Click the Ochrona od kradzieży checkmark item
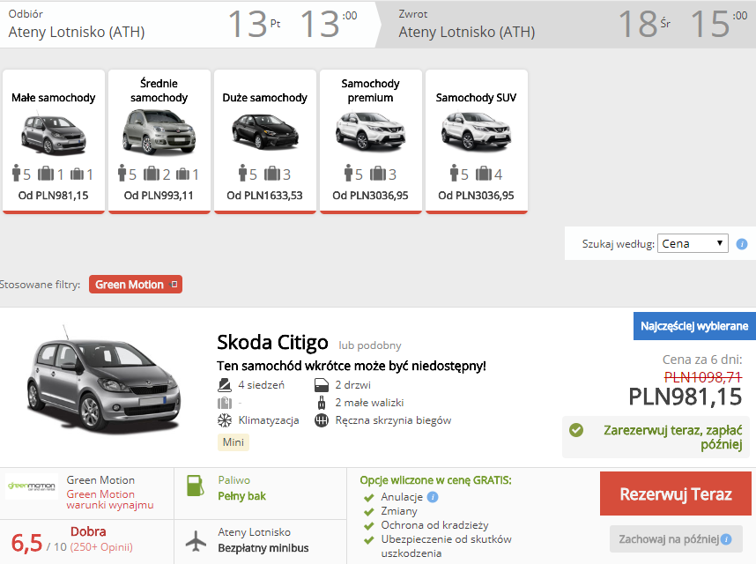756x564 pixels. click(x=426, y=525)
